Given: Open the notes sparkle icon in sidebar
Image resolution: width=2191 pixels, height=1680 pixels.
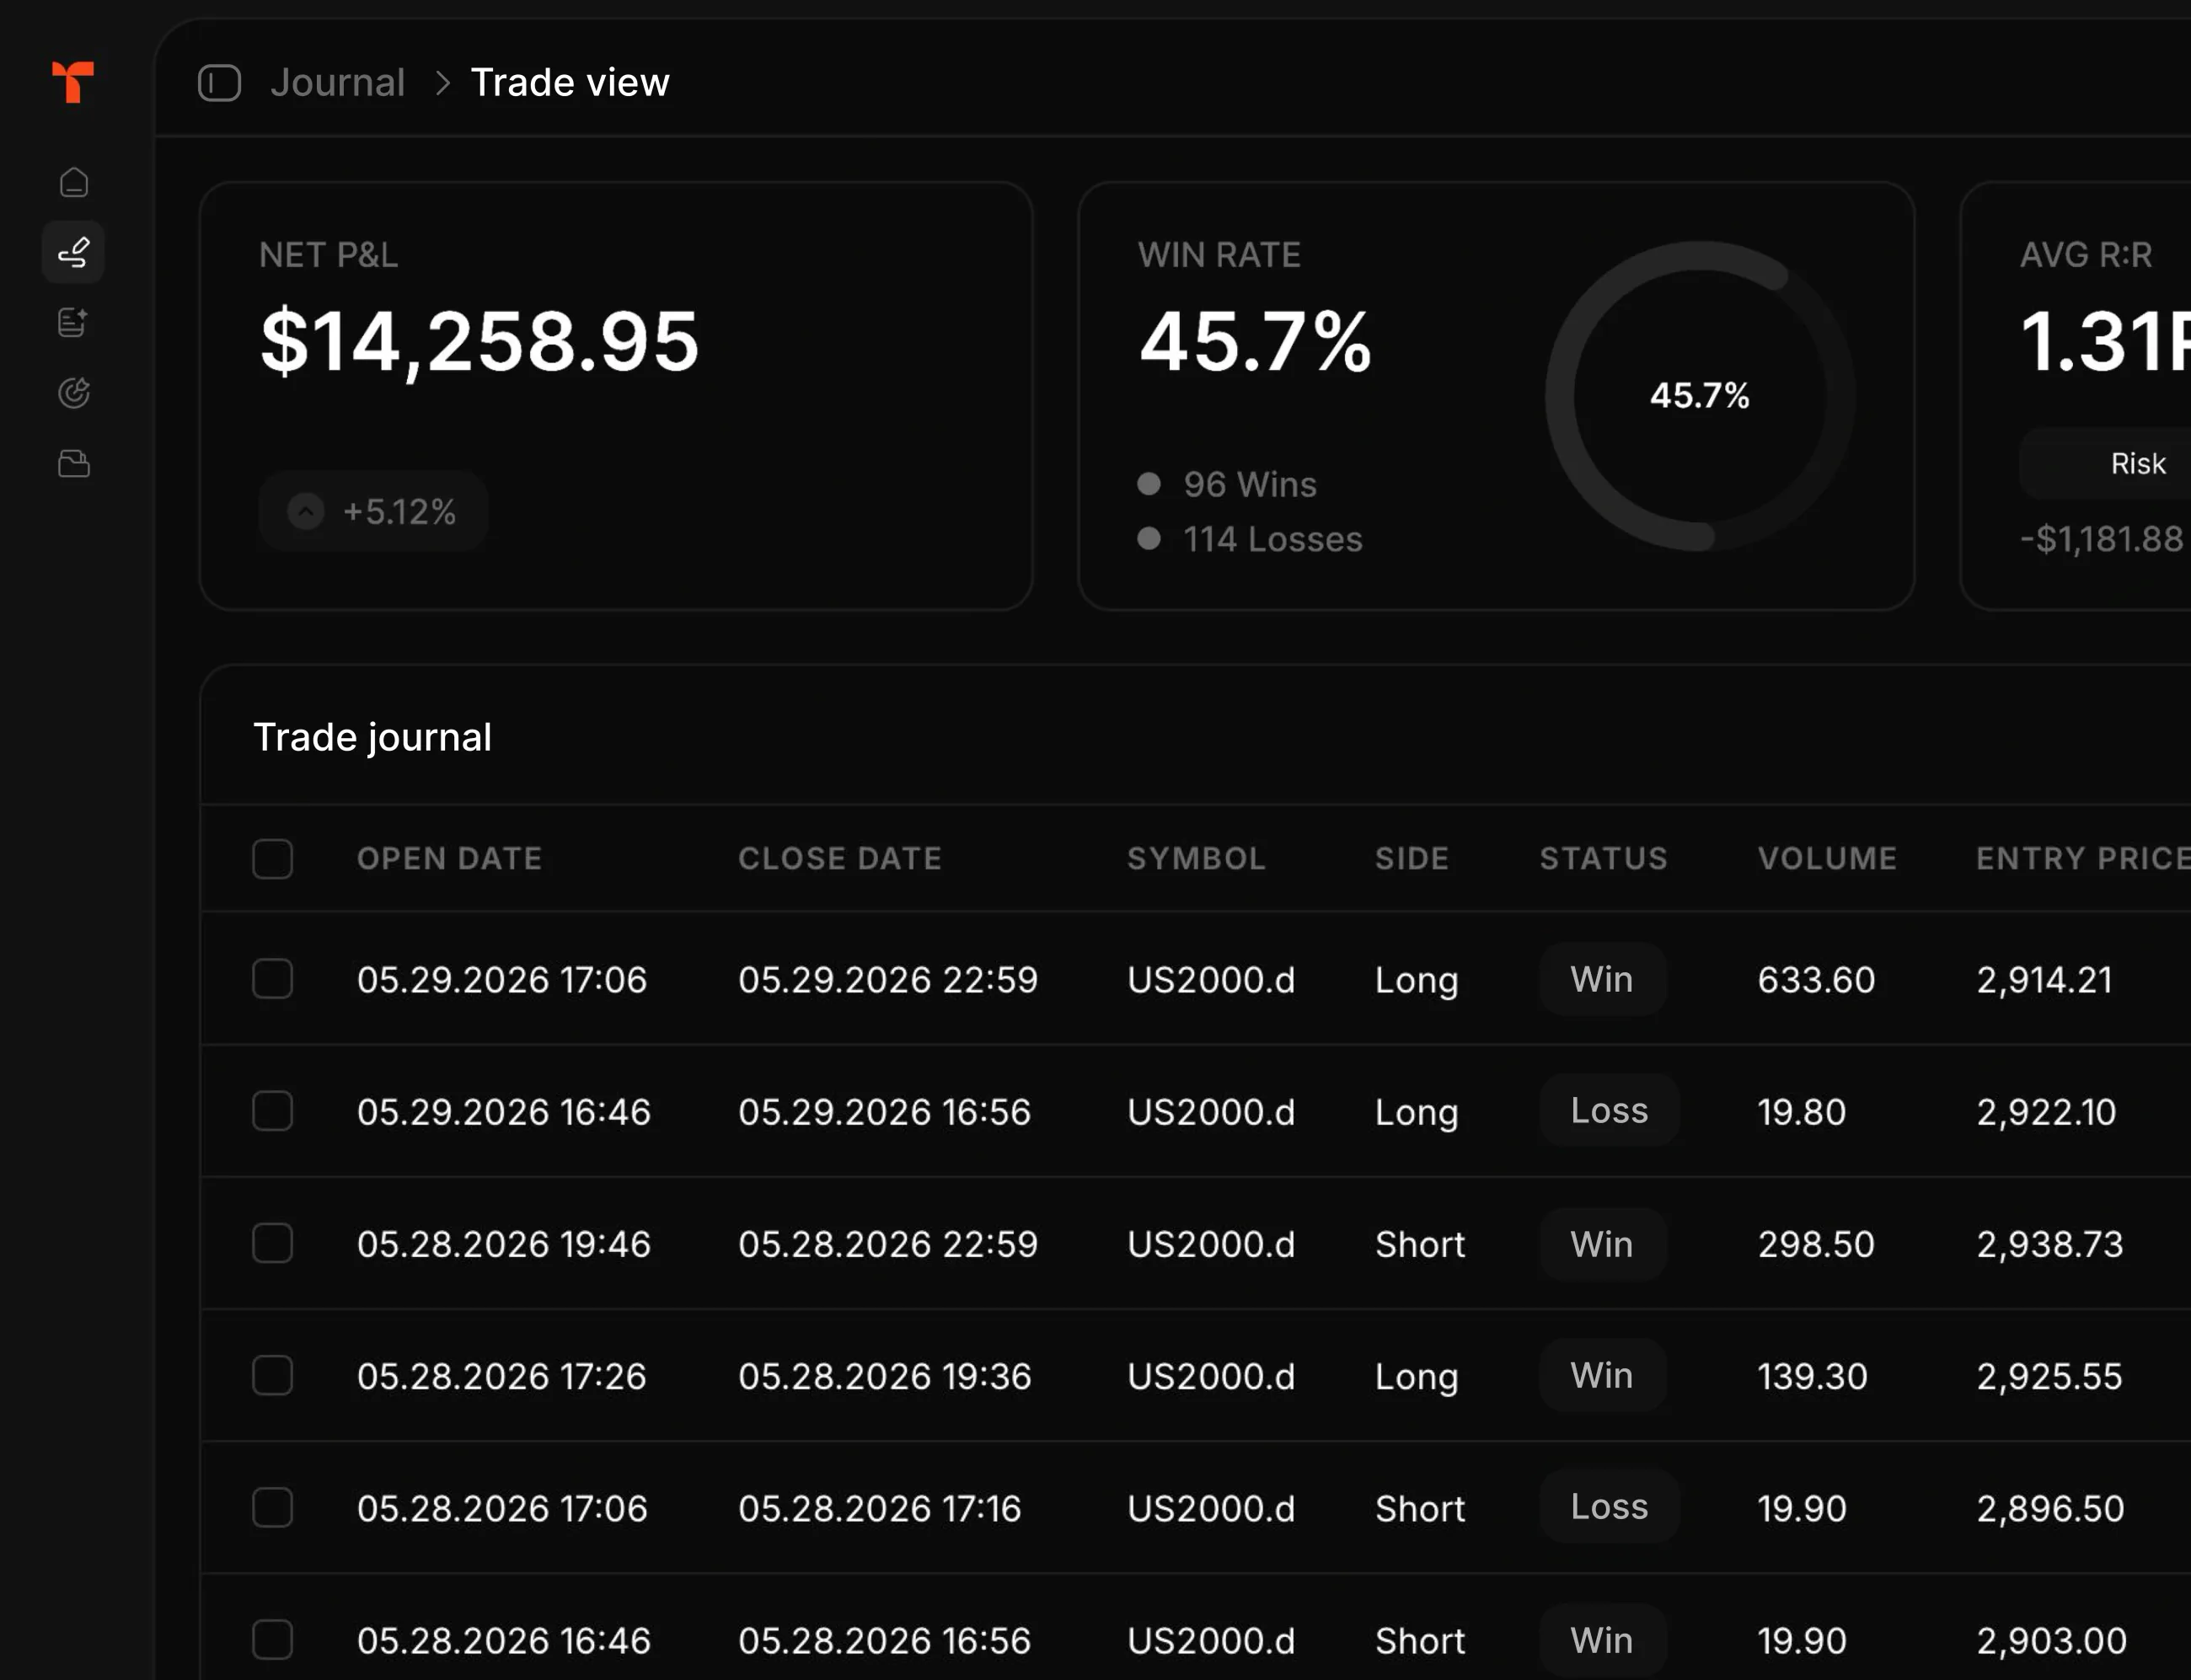Looking at the screenshot, I should click(74, 322).
